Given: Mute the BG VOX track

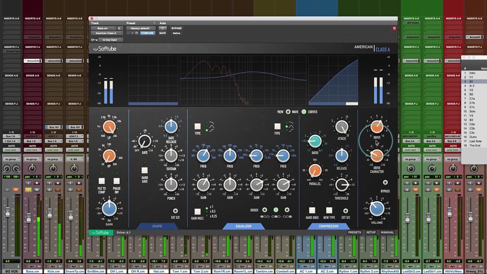Looking at the screenshot, I should (16, 190).
